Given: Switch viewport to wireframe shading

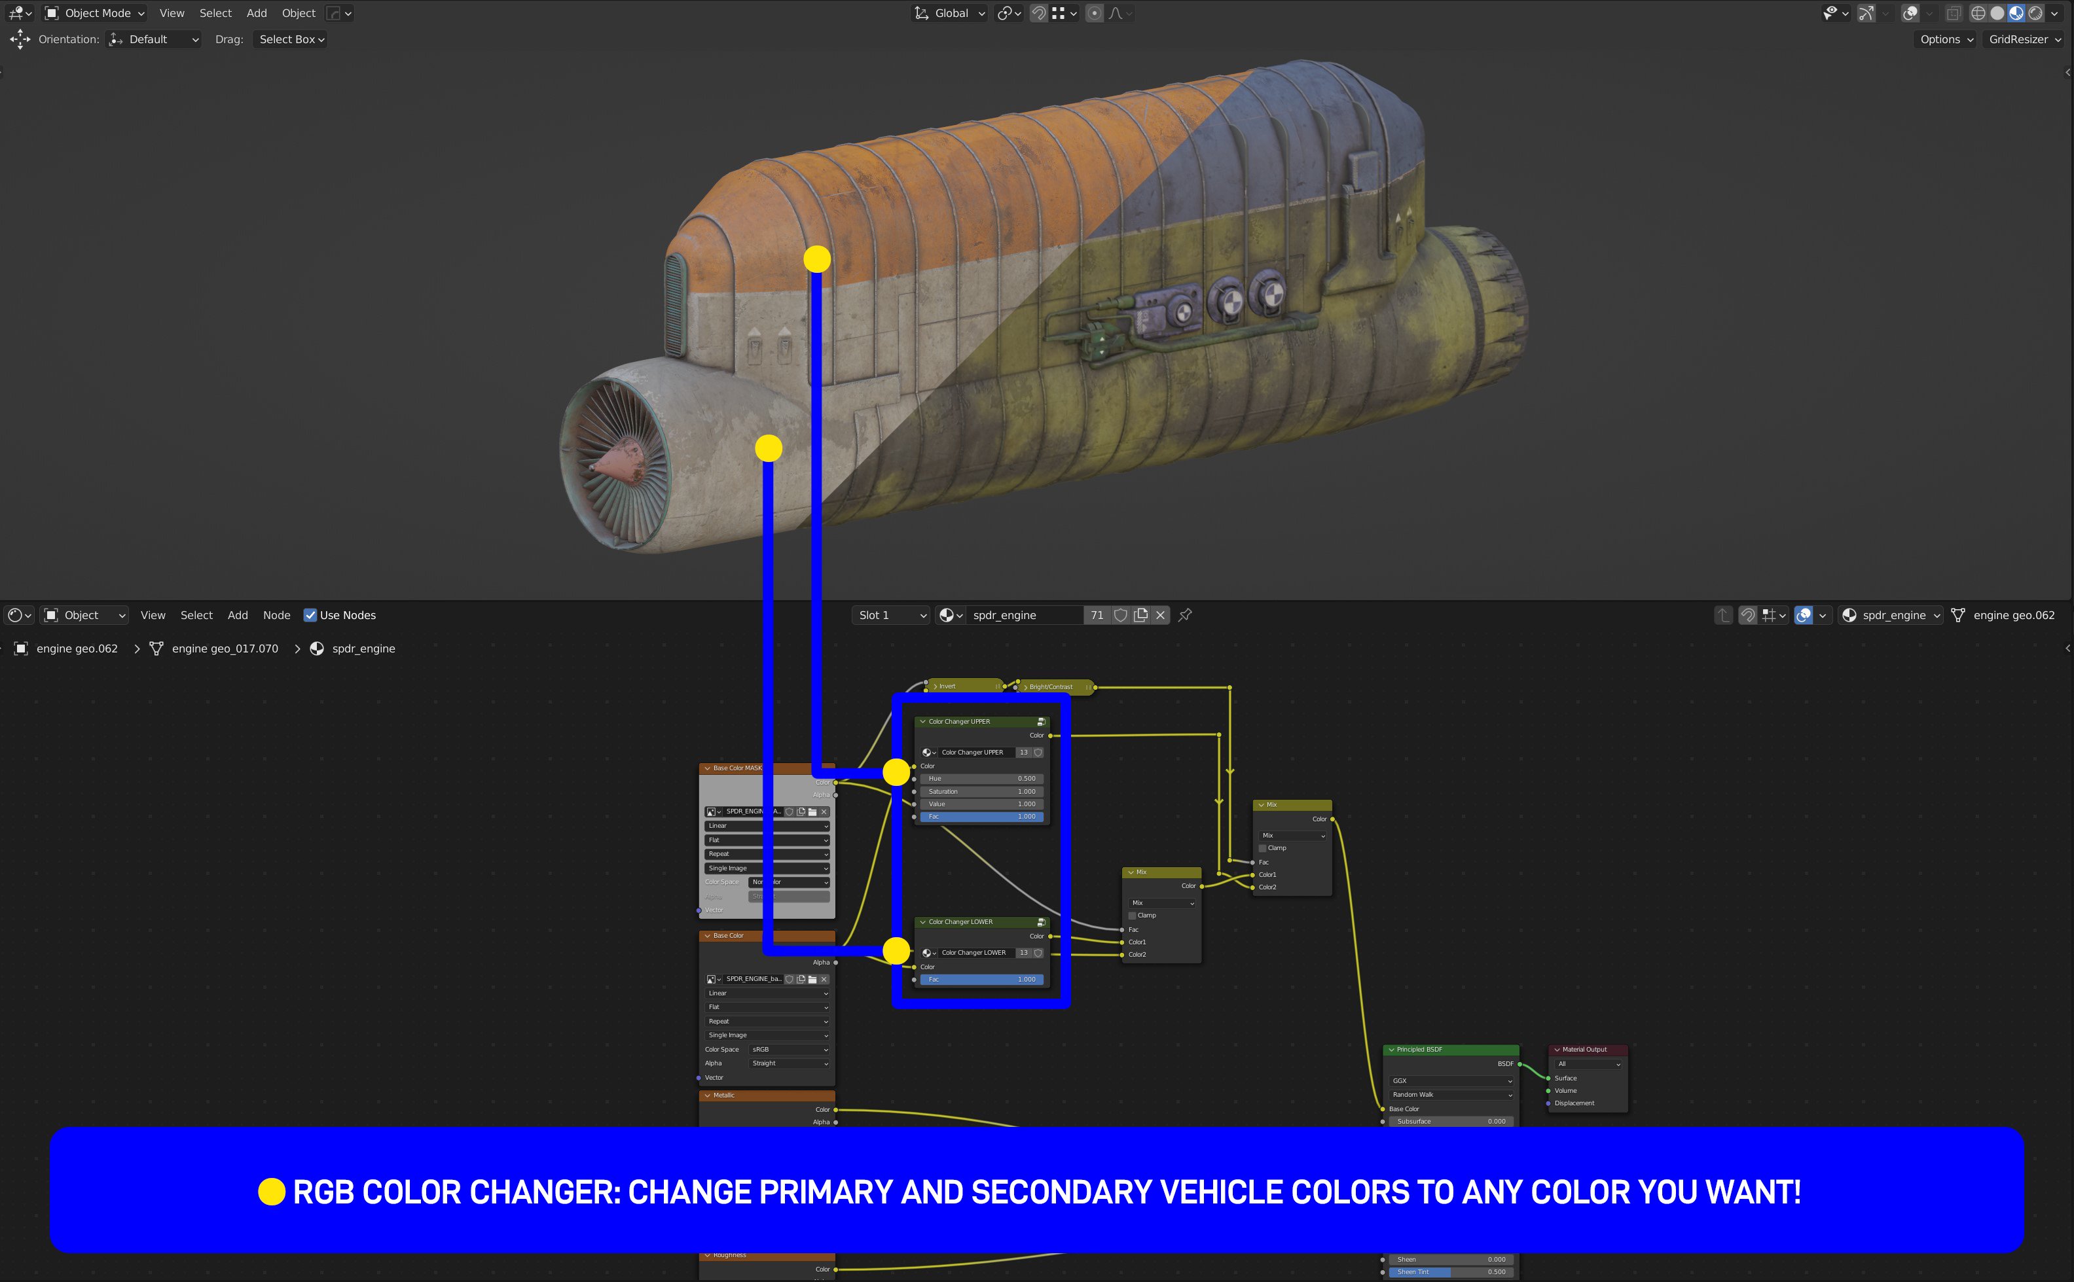Looking at the screenshot, I should 1978,12.
